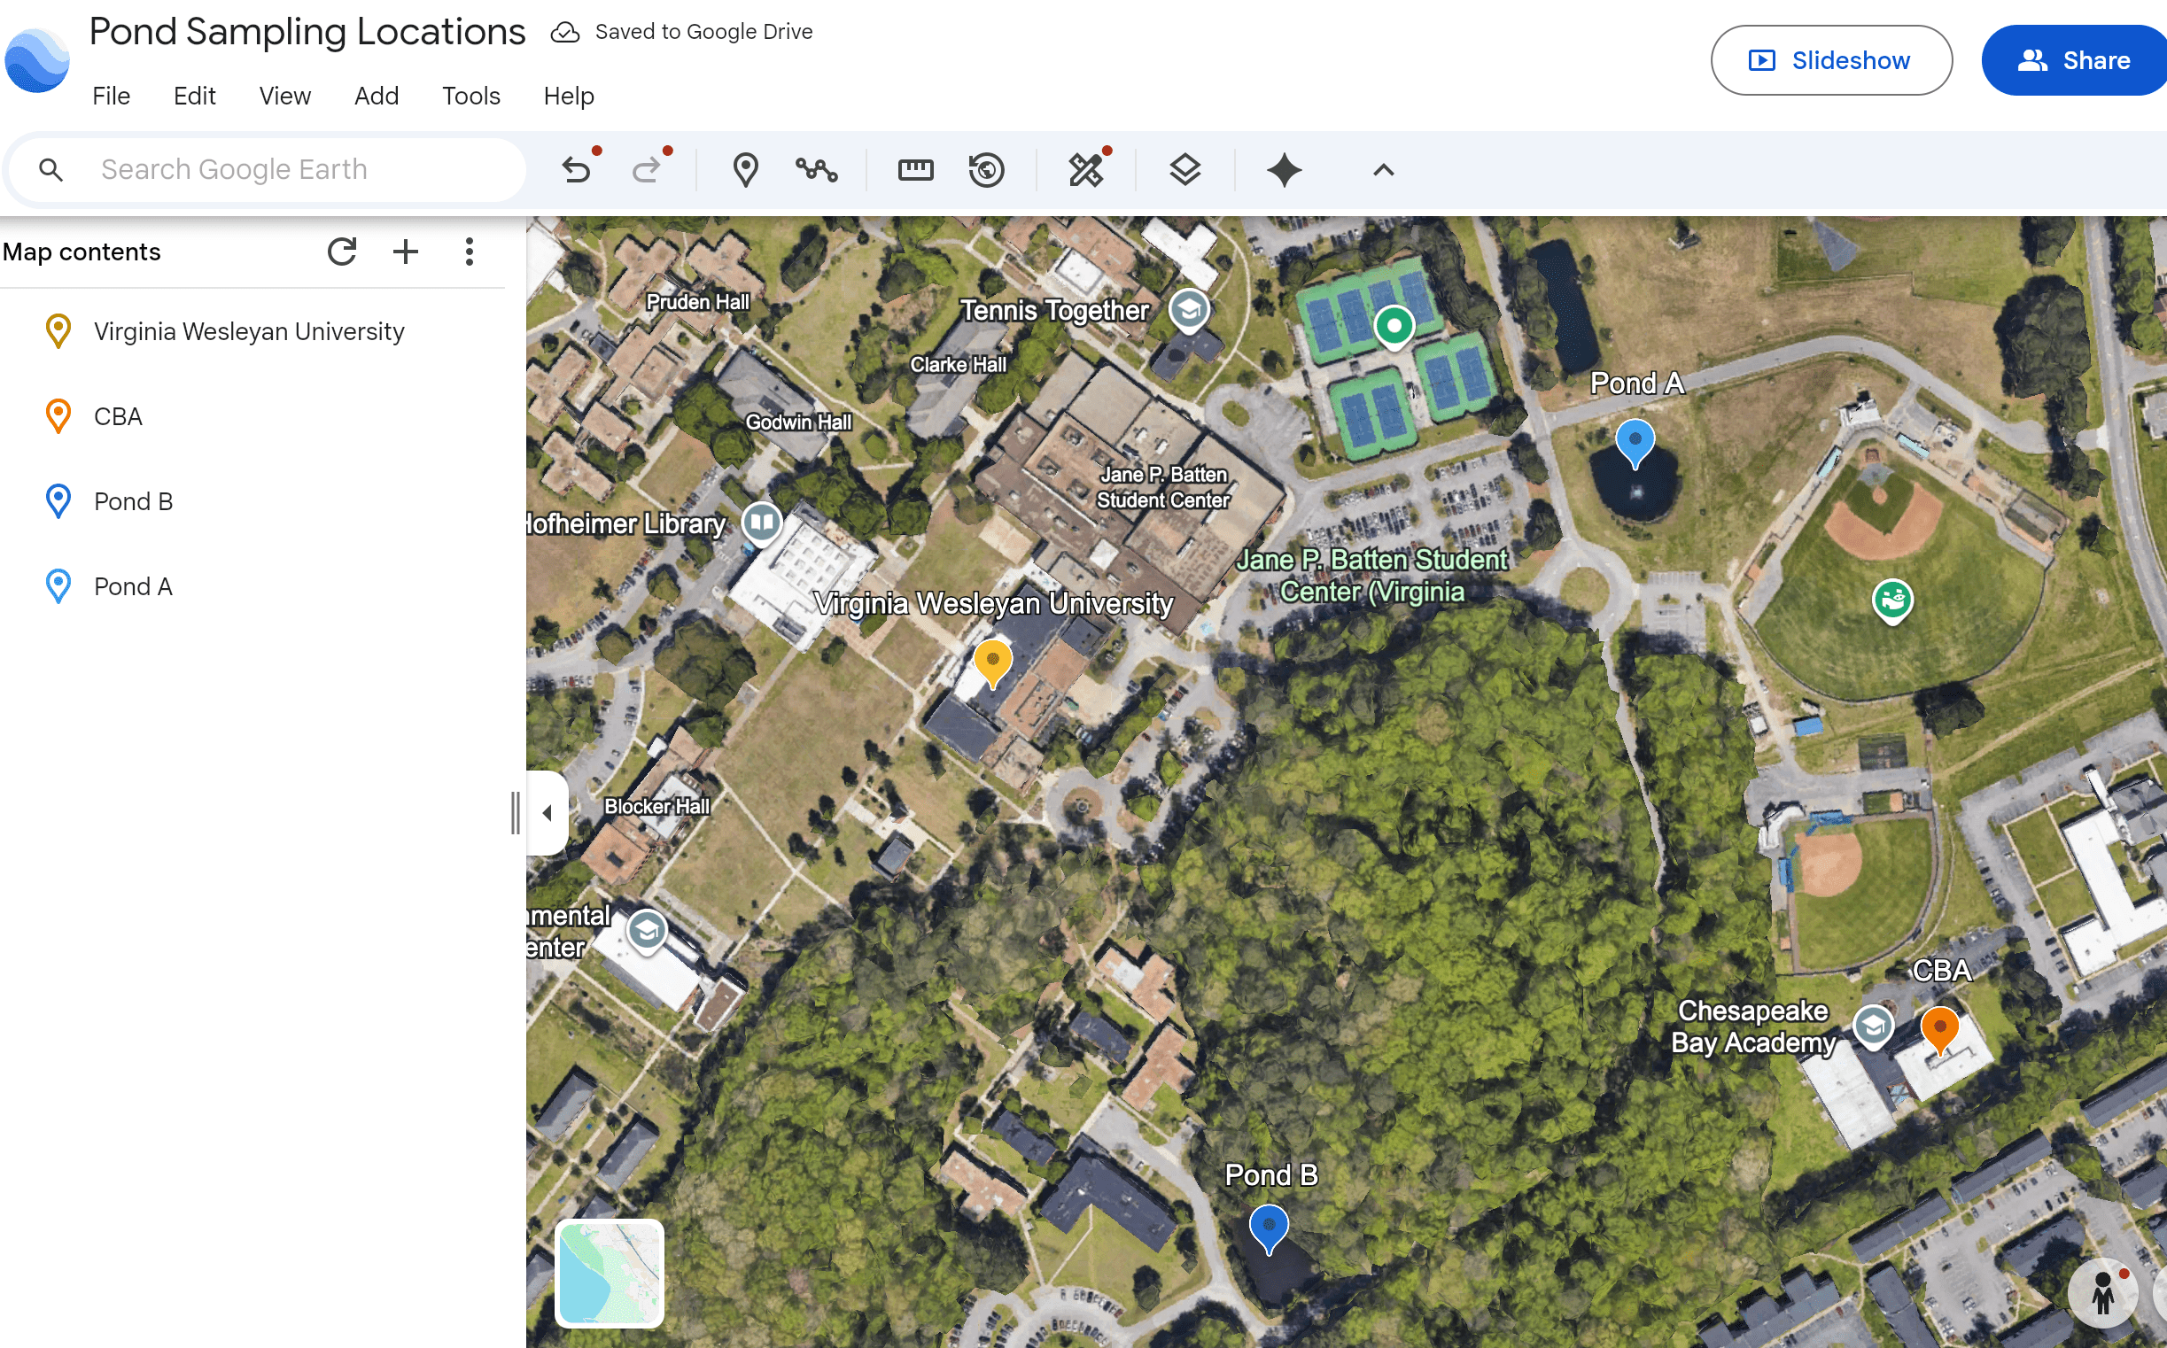This screenshot has width=2167, height=1348.
Task: Toggle the 2D map style thumbnail
Action: point(609,1273)
